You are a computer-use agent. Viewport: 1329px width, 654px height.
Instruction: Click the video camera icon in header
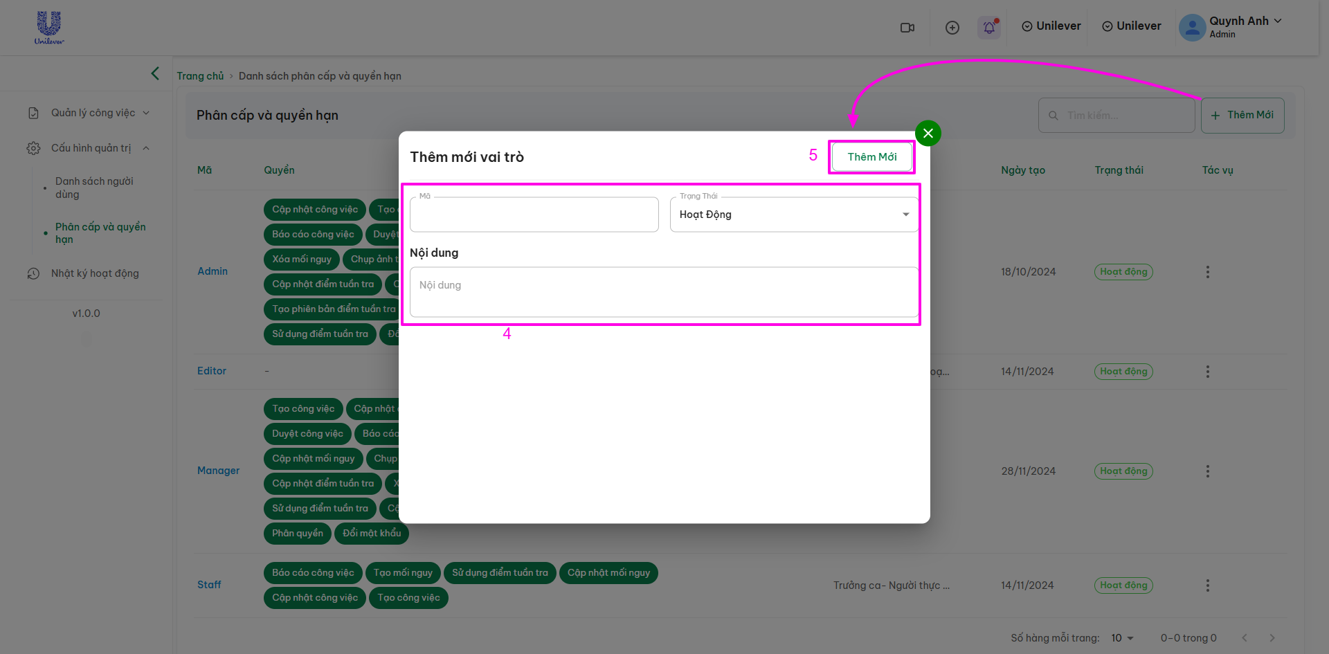pyautogui.click(x=907, y=28)
